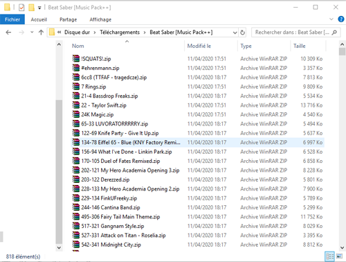Switch to large icons view layout

click(339, 256)
